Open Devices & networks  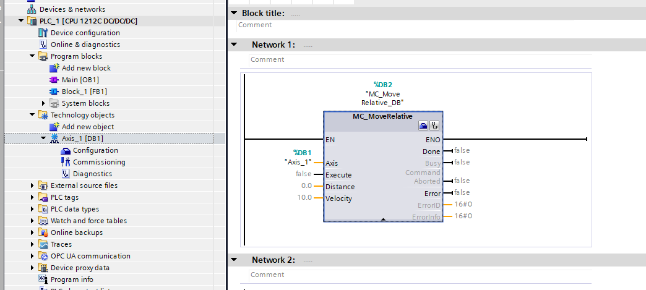(x=72, y=9)
